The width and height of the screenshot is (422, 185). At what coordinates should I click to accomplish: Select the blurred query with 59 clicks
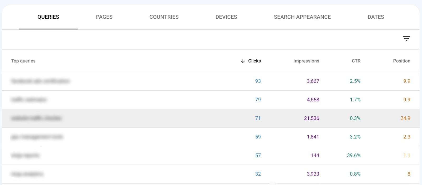tap(37, 137)
